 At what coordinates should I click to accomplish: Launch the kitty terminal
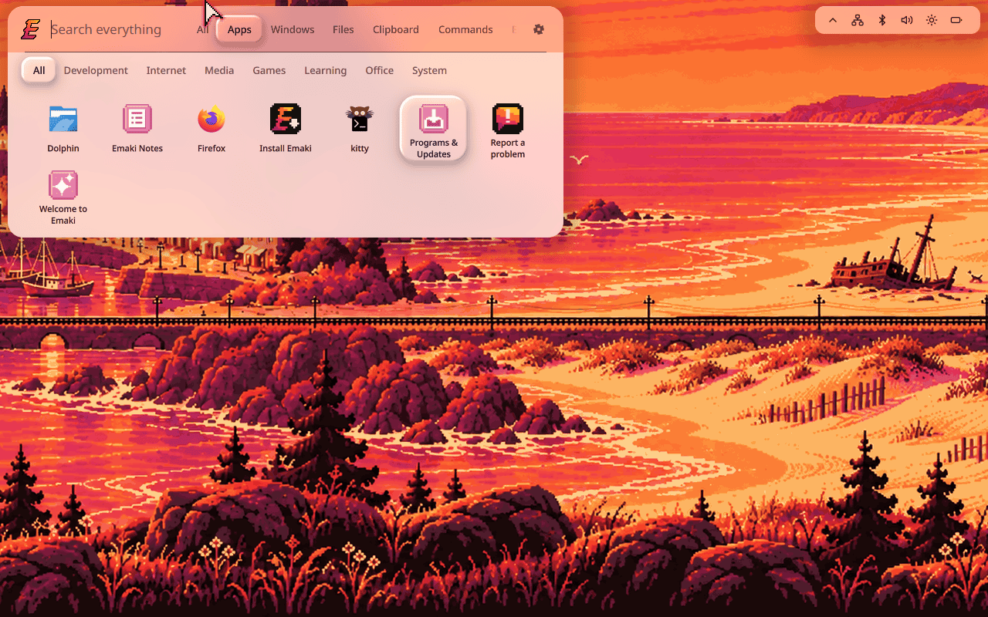[x=360, y=129]
